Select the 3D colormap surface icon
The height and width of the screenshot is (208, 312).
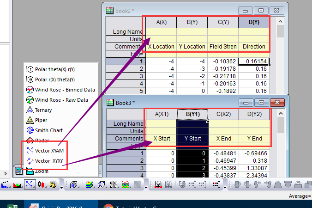(x=90, y=184)
